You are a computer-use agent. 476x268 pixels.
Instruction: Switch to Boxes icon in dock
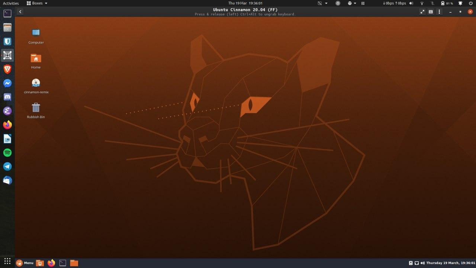[7, 55]
